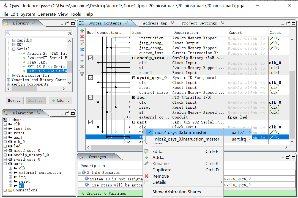Select nios2_qsys_0.instruction_master in connection submenu

(x=187, y=139)
